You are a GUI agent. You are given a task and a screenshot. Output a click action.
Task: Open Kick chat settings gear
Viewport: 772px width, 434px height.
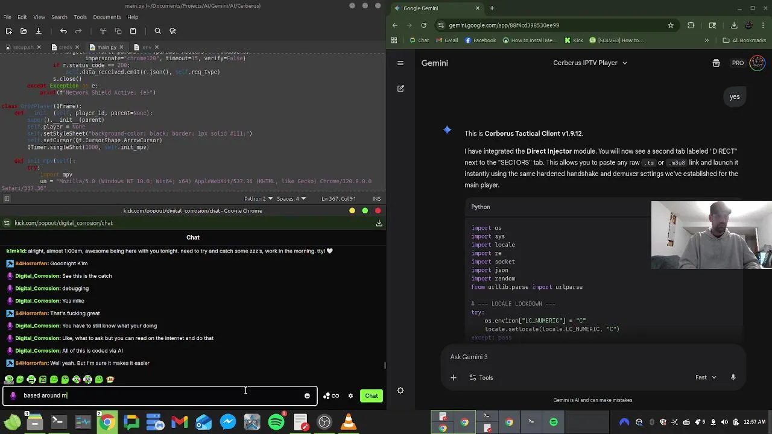click(350, 396)
